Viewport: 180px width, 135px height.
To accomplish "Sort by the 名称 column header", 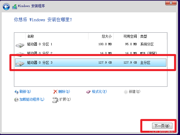I will click(57, 36).
